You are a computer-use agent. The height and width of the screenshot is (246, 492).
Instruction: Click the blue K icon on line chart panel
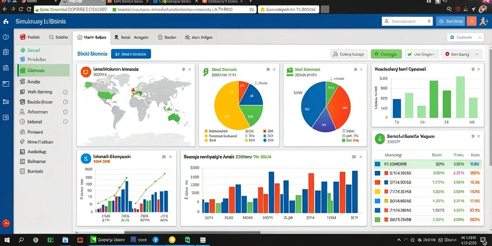click(86, 159)
